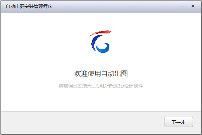Click the red and blue swirl logo
Screen dimensions: 202x135
point(101,41)
